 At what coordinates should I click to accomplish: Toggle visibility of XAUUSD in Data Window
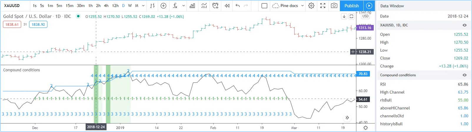(465, 25)
